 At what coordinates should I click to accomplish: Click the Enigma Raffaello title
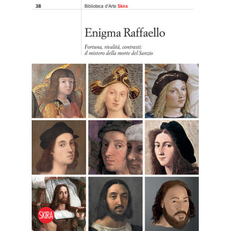[125, 33]
